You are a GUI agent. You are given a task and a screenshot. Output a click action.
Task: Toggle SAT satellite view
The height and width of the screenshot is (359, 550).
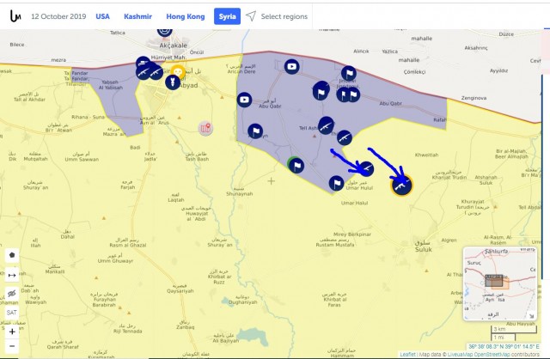12,313
